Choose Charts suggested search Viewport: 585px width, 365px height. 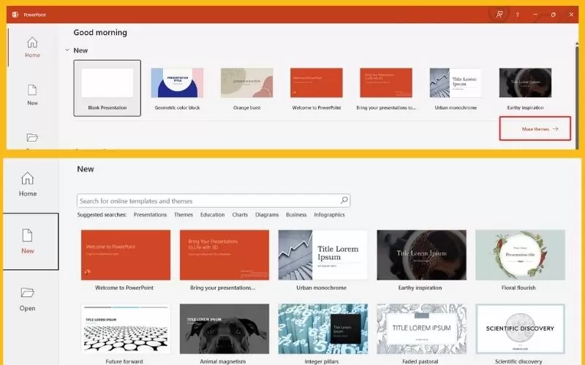point(240,215)
